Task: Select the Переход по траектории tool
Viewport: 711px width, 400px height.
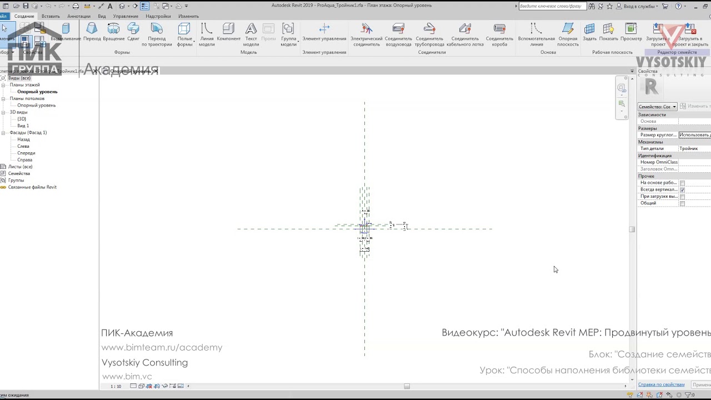Action: (x=157, y=34)
